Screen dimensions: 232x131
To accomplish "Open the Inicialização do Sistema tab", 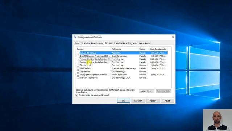I will click(x=92, y=43).
